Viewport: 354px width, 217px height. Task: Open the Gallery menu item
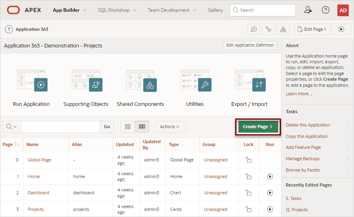[x=215, y=10]
